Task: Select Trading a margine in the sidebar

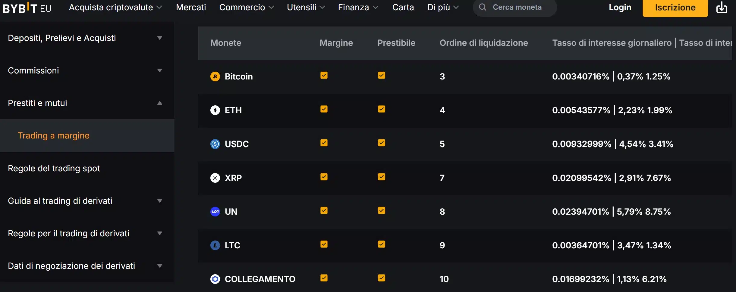Action: point(54,135)
